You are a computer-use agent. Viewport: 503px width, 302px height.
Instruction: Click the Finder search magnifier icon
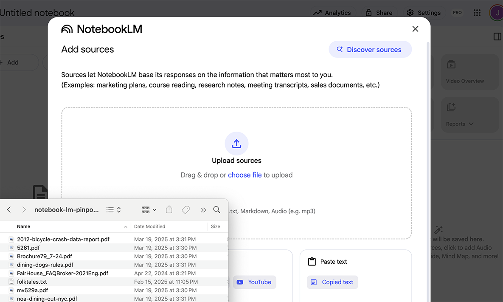[x=216, y=210]
